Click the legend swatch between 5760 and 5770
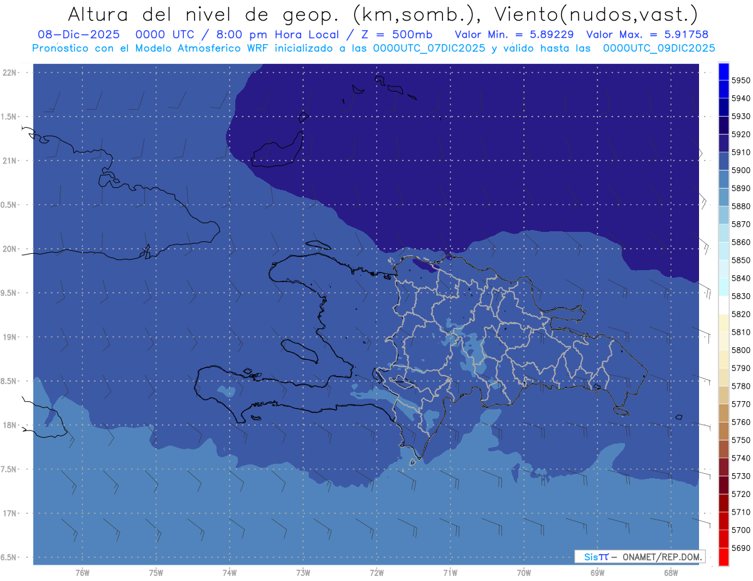753x581 pixels. click(724, 413)
